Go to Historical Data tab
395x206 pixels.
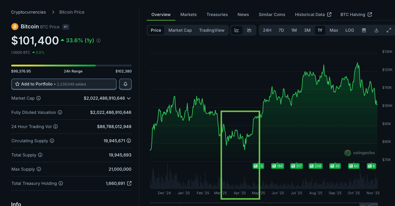point(313,14)
